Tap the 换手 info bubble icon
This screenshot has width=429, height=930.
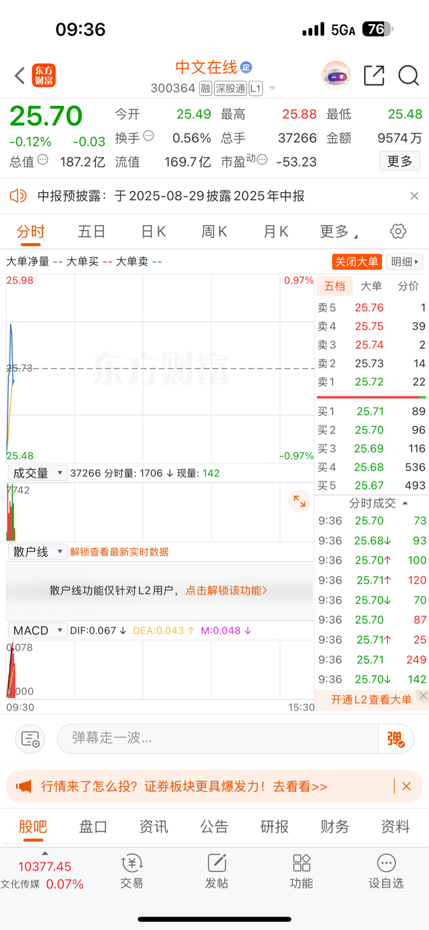click(x=148, y=136)
